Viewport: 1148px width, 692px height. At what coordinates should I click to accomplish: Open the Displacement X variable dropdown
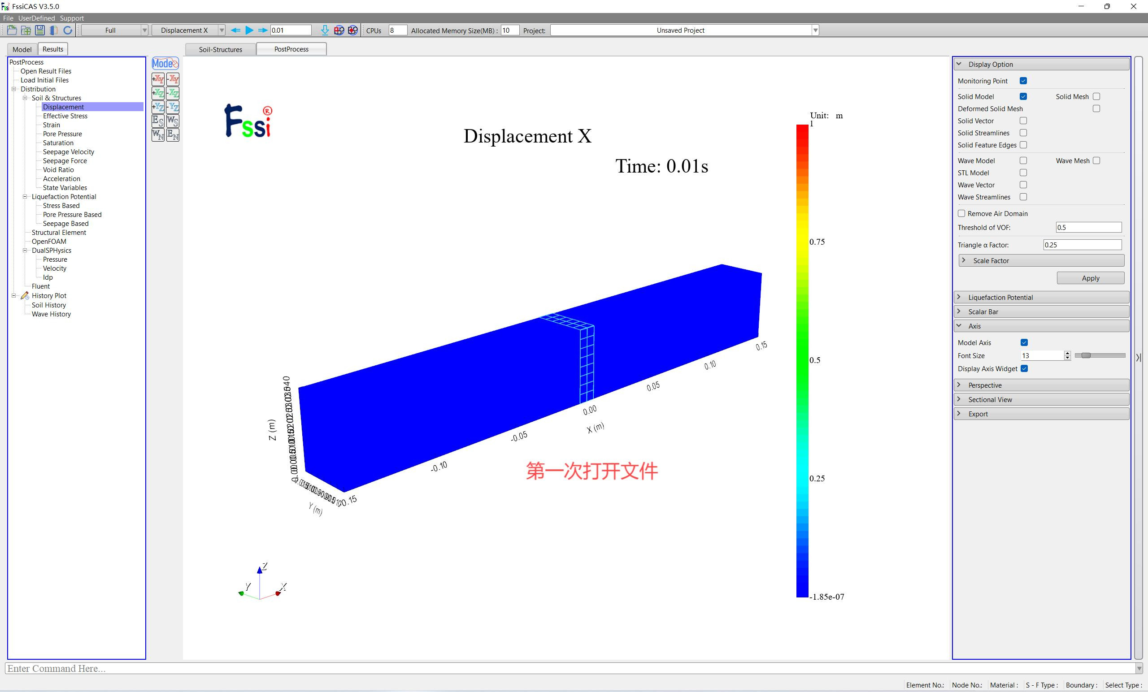tap(188, 30)
